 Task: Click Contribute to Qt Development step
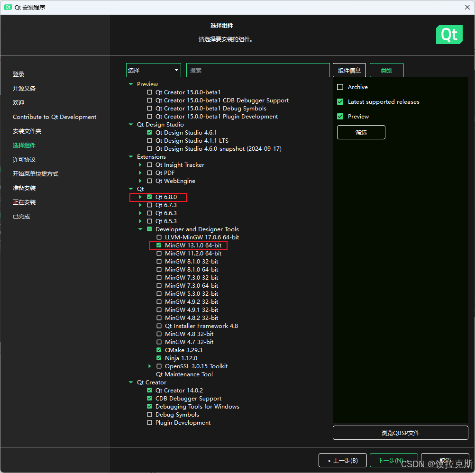point(55,117)
